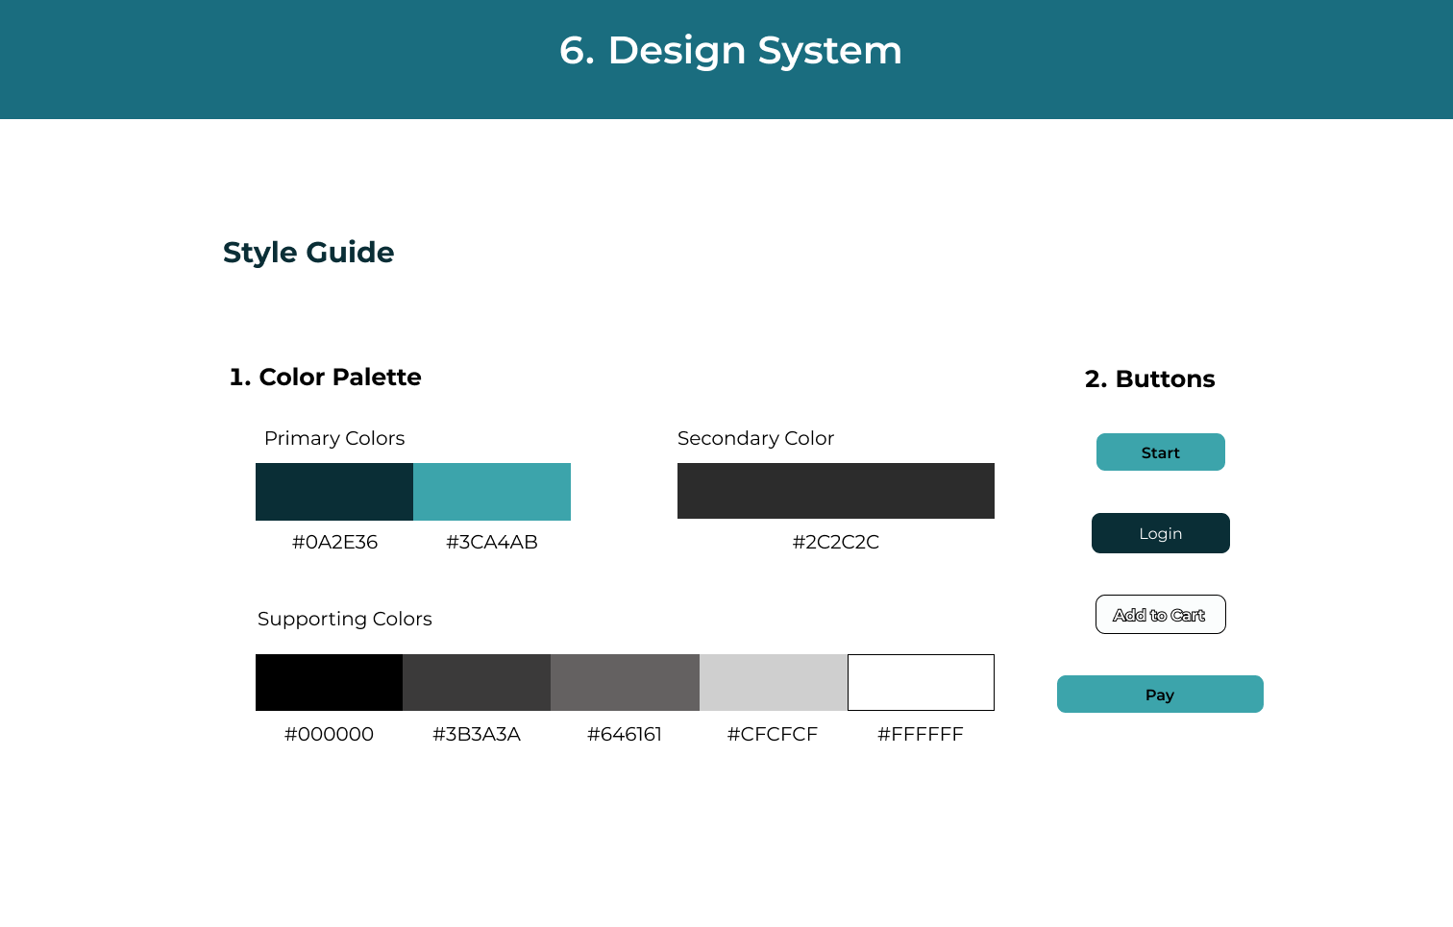Click the '#3B3A3A' hex code text
This screenshot has height=927, width=1453.
tap(477, 734)
